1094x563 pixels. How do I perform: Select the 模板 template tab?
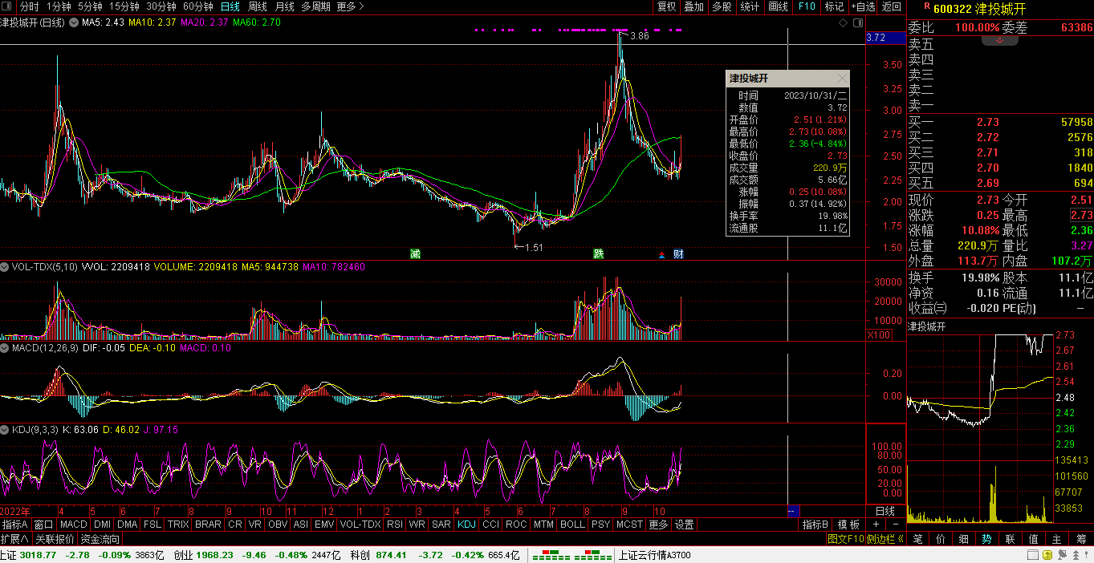[849, 525]
